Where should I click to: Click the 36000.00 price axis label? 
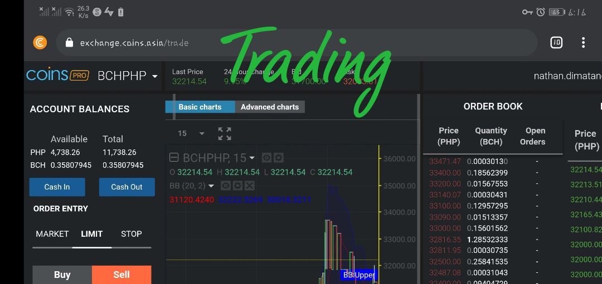coord(400,159)
